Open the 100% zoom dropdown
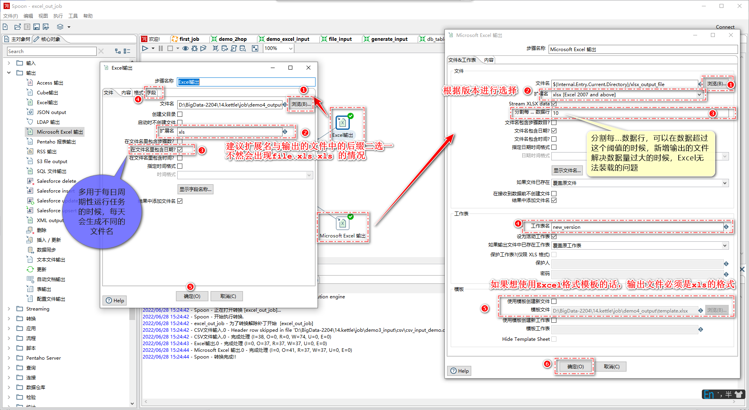 click(x=291, y=48)
